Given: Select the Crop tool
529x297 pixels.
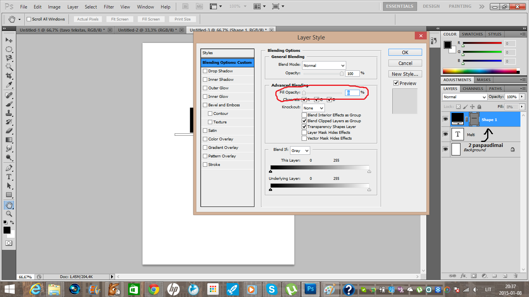Looking at the screenshot, I should [x=9, y=76].
